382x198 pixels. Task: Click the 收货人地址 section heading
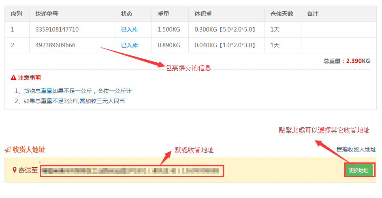29,150
